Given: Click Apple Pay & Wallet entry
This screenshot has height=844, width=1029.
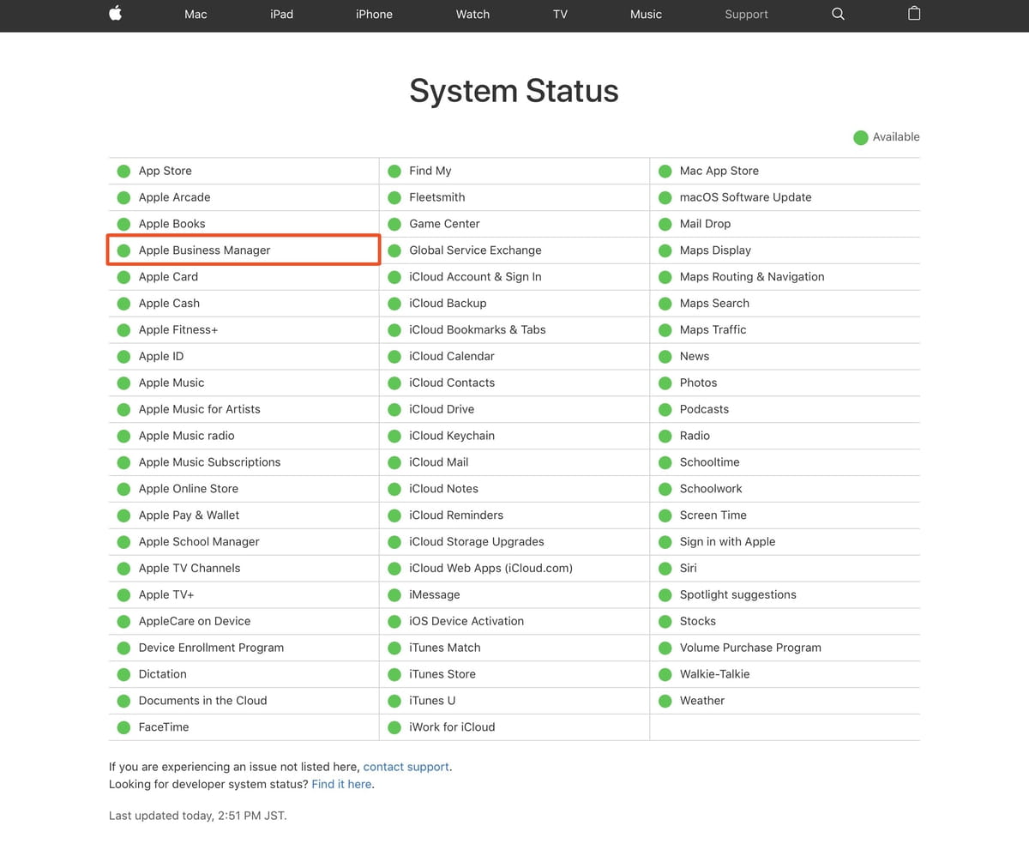Looking at the screenshot, I should click(189, 515).
